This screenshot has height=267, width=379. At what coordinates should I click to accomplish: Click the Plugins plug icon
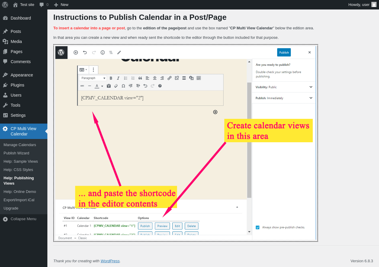(x=5, y=85)
